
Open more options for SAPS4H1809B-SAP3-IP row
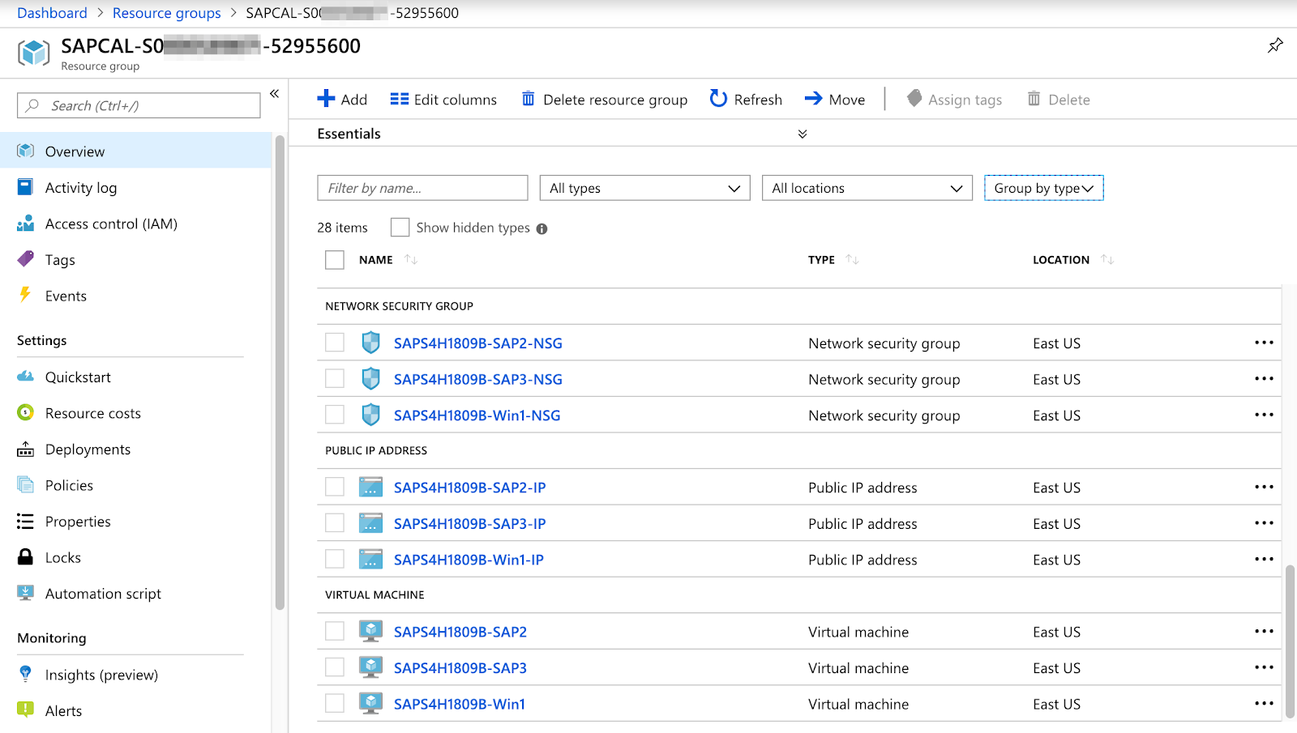pos(1264,522)
